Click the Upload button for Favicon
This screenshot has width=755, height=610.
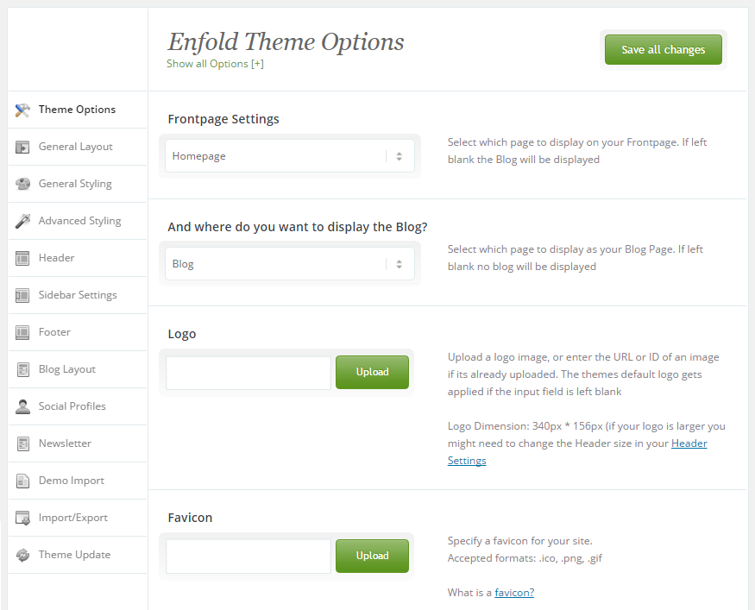372,557
